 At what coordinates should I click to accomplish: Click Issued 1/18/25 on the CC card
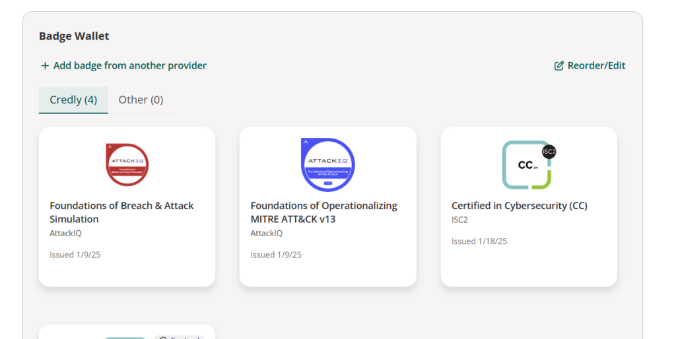tap(479, 241)
